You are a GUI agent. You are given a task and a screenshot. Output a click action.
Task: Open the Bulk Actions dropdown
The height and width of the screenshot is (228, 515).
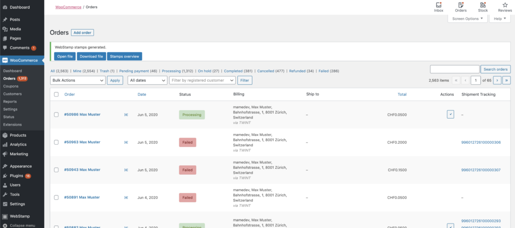(78, 80)
